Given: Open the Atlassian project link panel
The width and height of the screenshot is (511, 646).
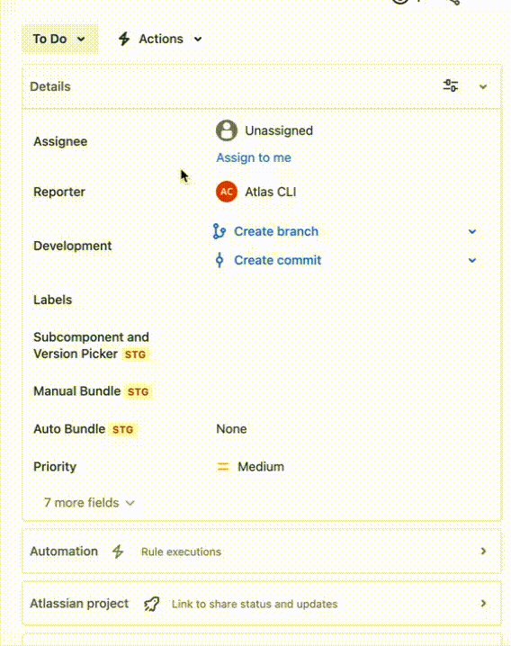Looking at the screenshot, I should point(262,604).
